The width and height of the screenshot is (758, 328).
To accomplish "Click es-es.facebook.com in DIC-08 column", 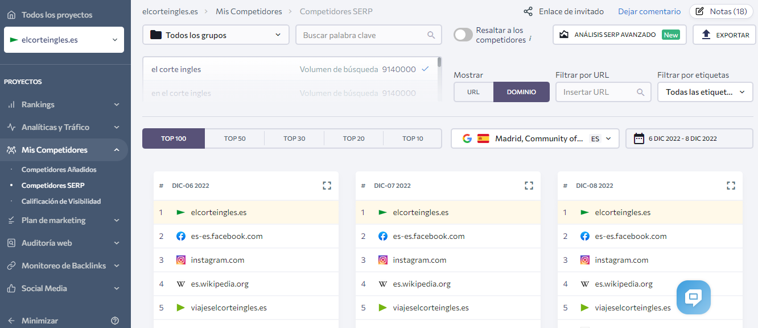I will pos(631,236).
